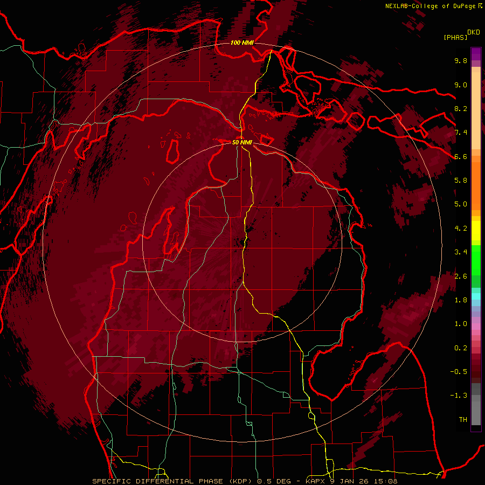This screenshot has width=485, height=485.
Task: Click the 5.0 value on color scale
Action: click(x=461, y=204)
